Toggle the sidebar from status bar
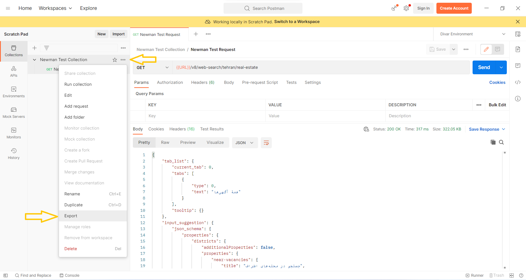This screenshot has width=526, height=280. (x=5, y=275)
